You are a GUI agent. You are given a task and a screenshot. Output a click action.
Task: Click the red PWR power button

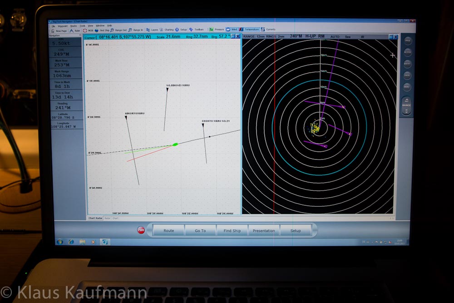pos(141,230)
